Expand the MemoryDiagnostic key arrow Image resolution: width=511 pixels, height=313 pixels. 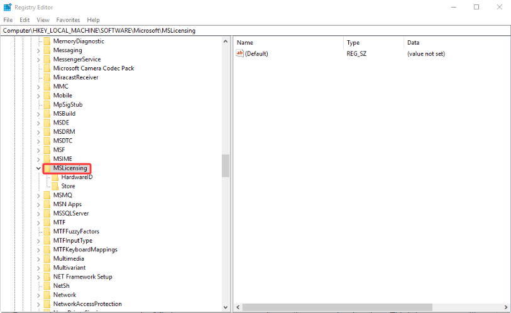coord(38,41)
